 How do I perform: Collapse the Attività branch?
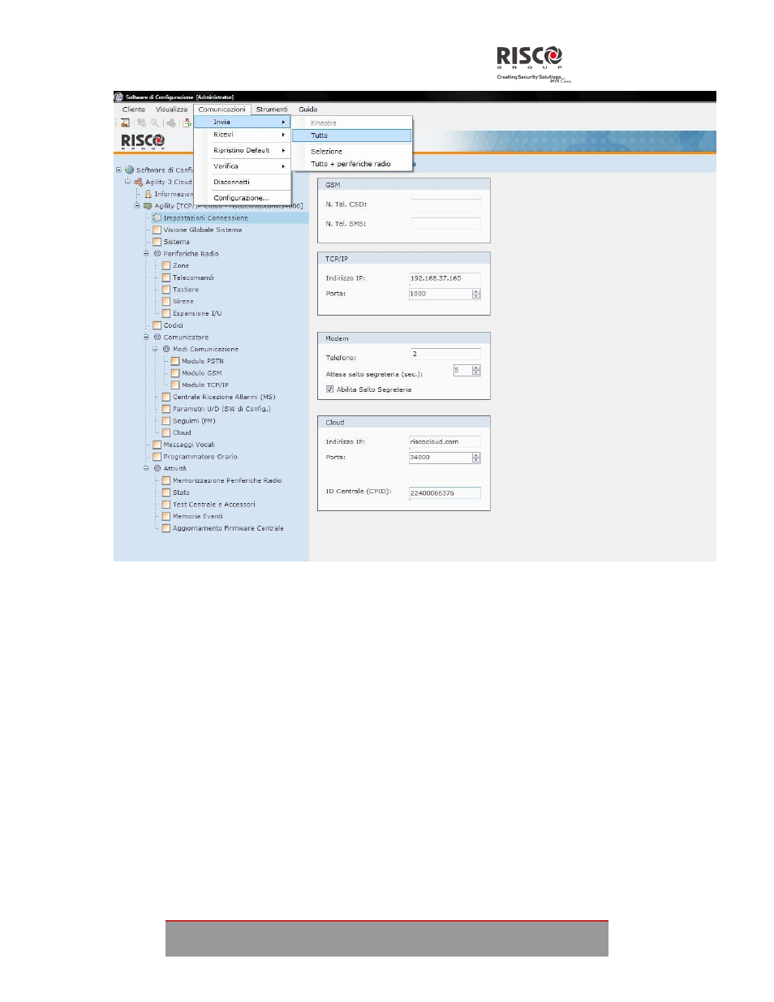147,469
